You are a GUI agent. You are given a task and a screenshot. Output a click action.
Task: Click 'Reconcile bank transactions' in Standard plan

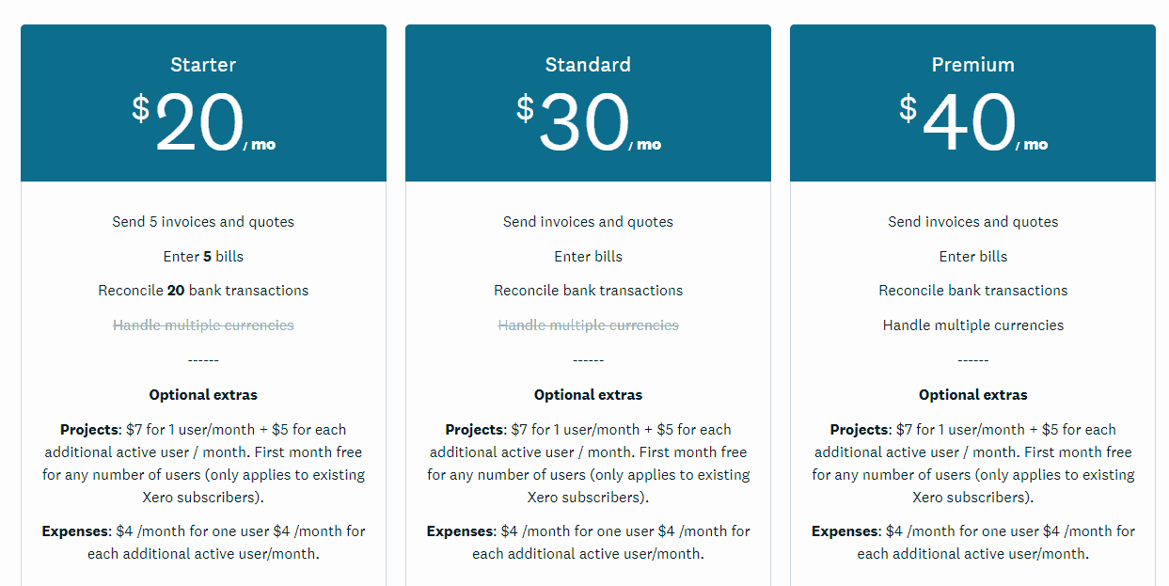tap(588, 291)
